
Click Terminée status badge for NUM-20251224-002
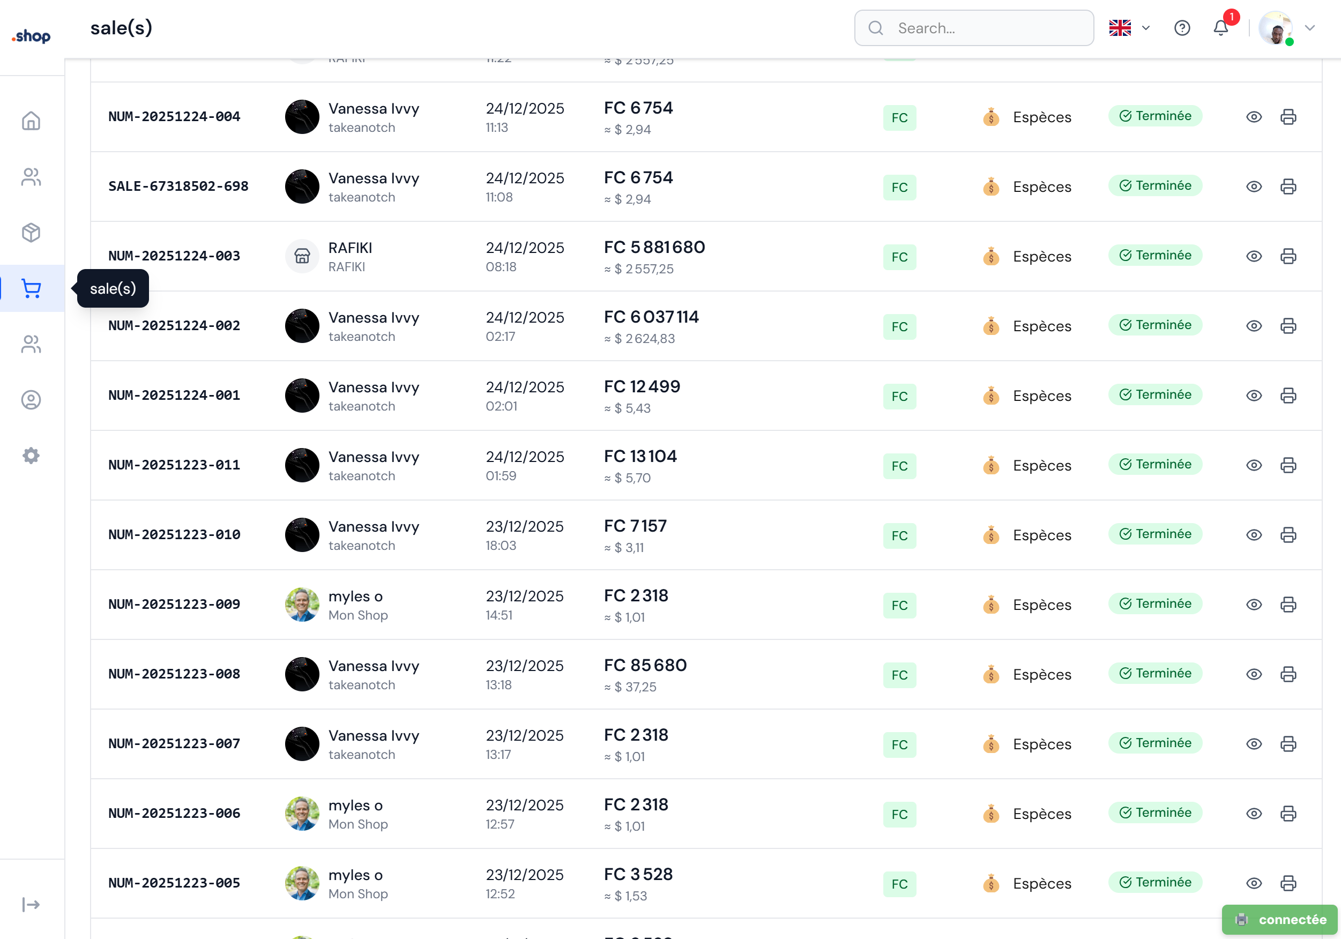pos(1154,325)
